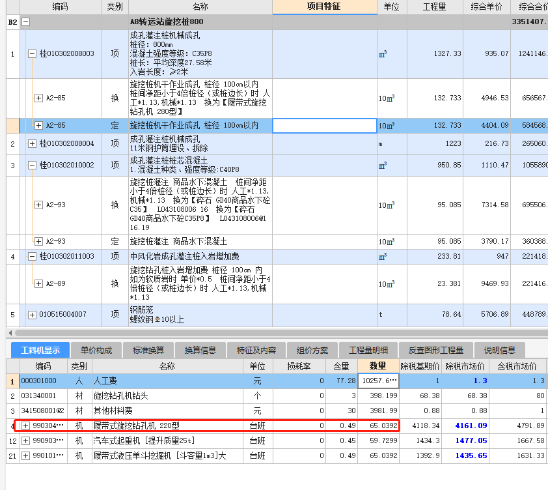The height and width of the screenshot is (490, 548).
Task: Collapse the B2 section A8转运站旋挖桩800
Action: (25, 22)
